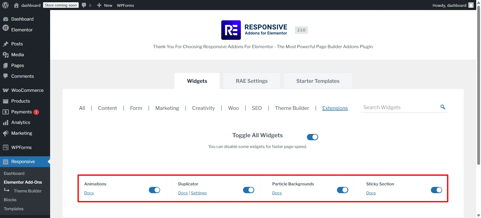Click the Marketing megaphone icon

pyautogui.click(x=6, y=133)
